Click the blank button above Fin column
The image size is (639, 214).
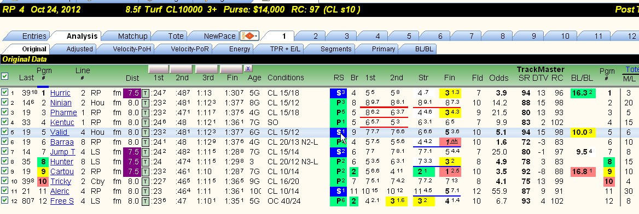point(231,69)
